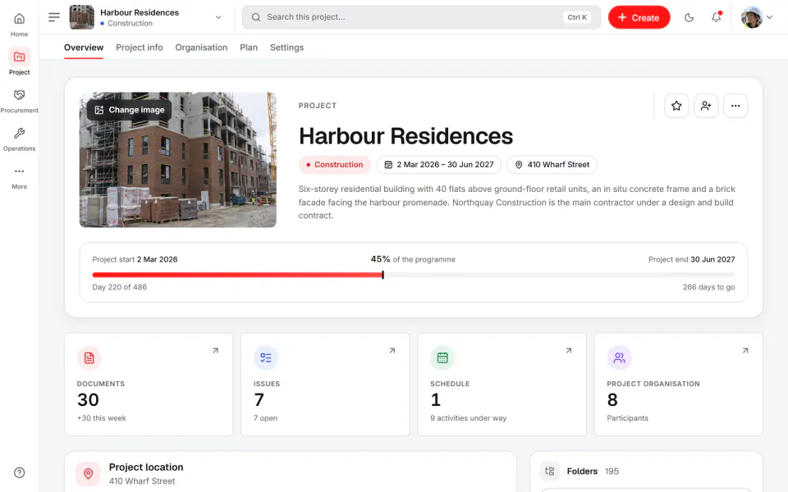Show More sidebar options
Screen dimensions: 788x492
(x=19, y=177)
